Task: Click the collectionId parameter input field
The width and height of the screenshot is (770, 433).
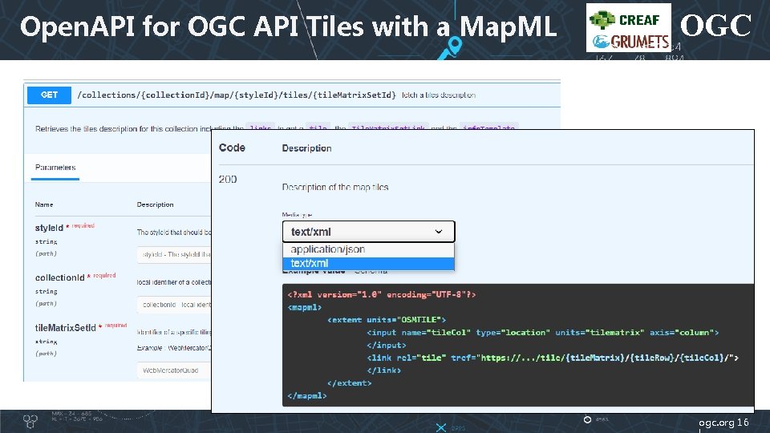Action: (174, 305)
